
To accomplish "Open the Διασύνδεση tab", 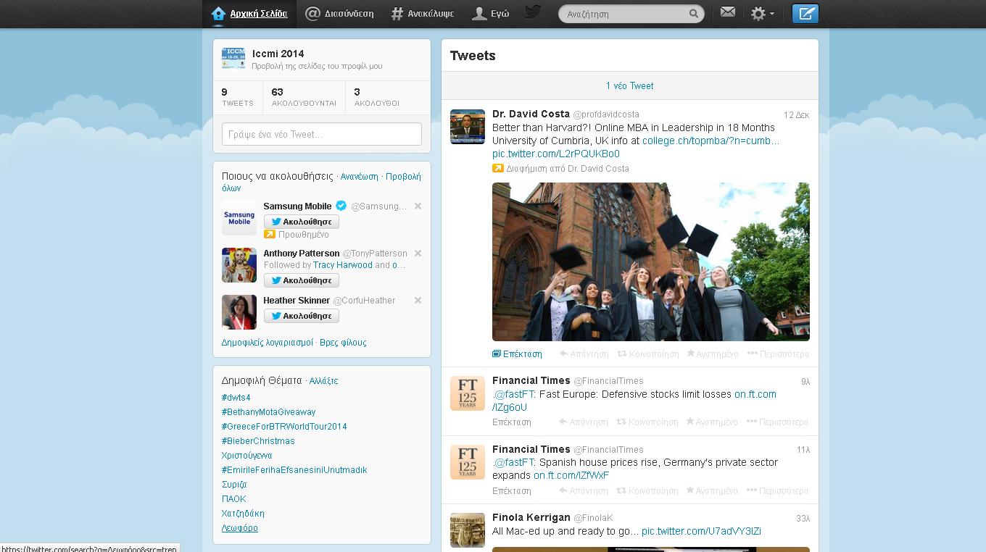I will [x=339, y=14].
